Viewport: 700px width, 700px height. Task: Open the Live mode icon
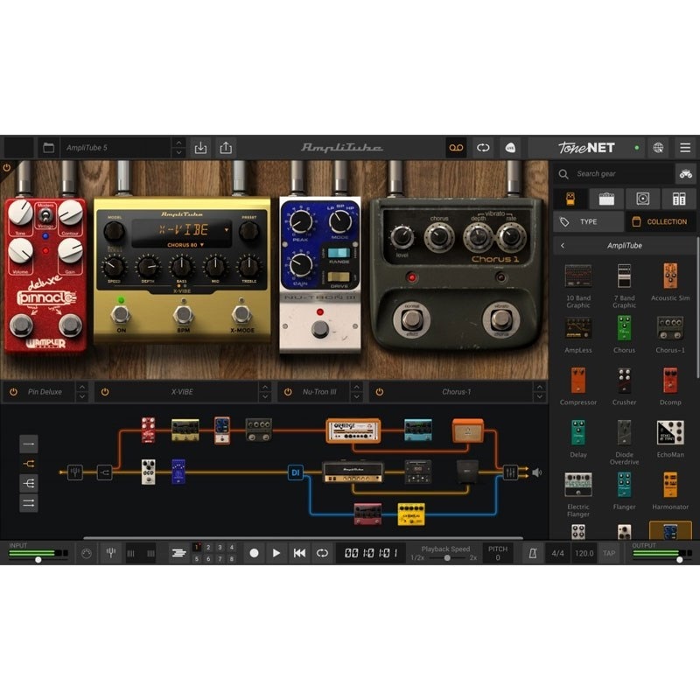(510, 148)
